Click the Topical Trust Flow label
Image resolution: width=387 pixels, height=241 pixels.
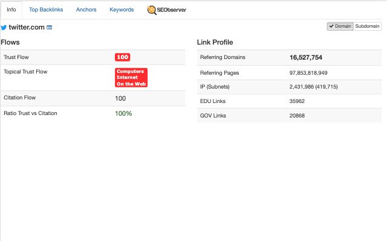(25, 72)
